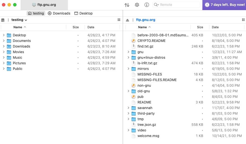The image size is (246, 144).
Task: Expand the Public folder
Action: 4,69
